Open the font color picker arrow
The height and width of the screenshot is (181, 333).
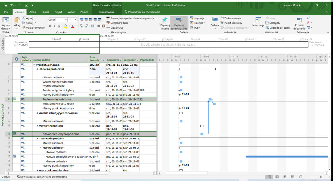tap(76, 26)
